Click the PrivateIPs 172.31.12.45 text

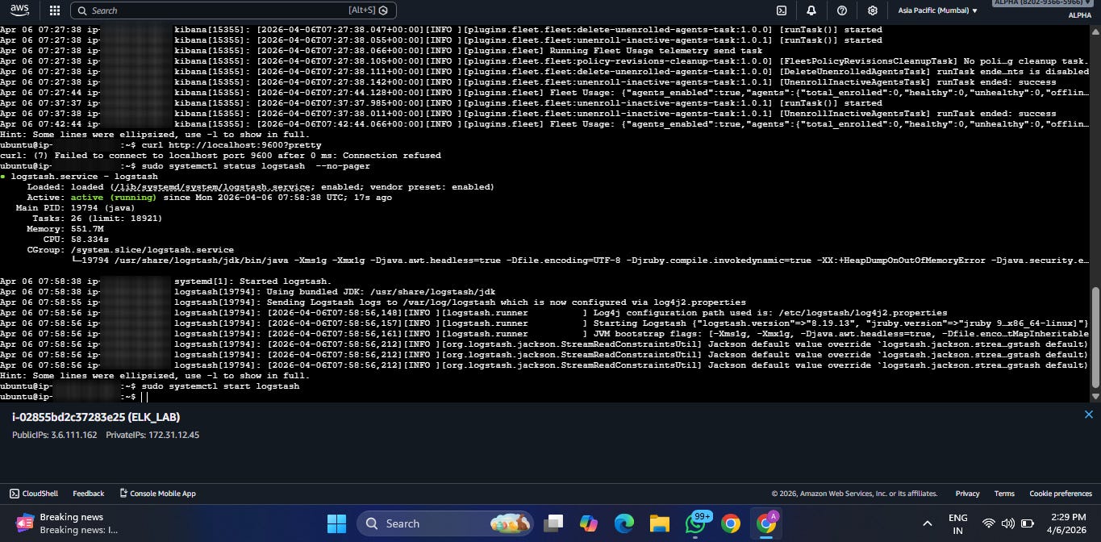pos(152,435)
